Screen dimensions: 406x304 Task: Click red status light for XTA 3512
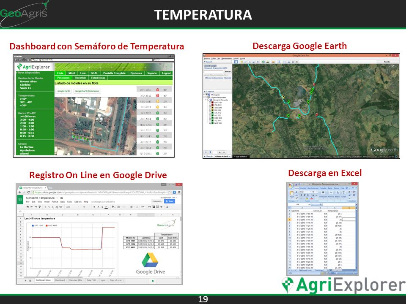(157, 96)
